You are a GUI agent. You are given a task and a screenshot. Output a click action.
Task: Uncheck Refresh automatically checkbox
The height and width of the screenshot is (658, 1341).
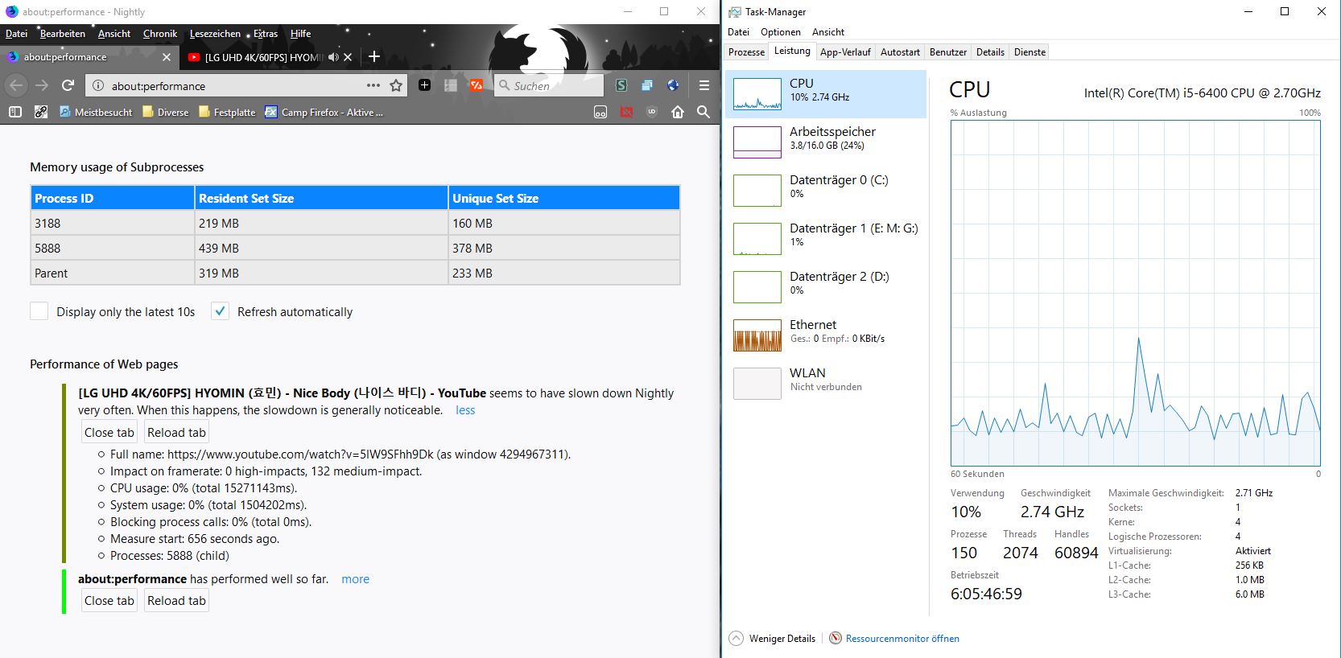click(220, 311)
